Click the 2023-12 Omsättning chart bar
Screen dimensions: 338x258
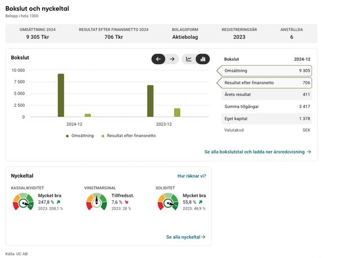pyautogui.click(x=150, y=101)
